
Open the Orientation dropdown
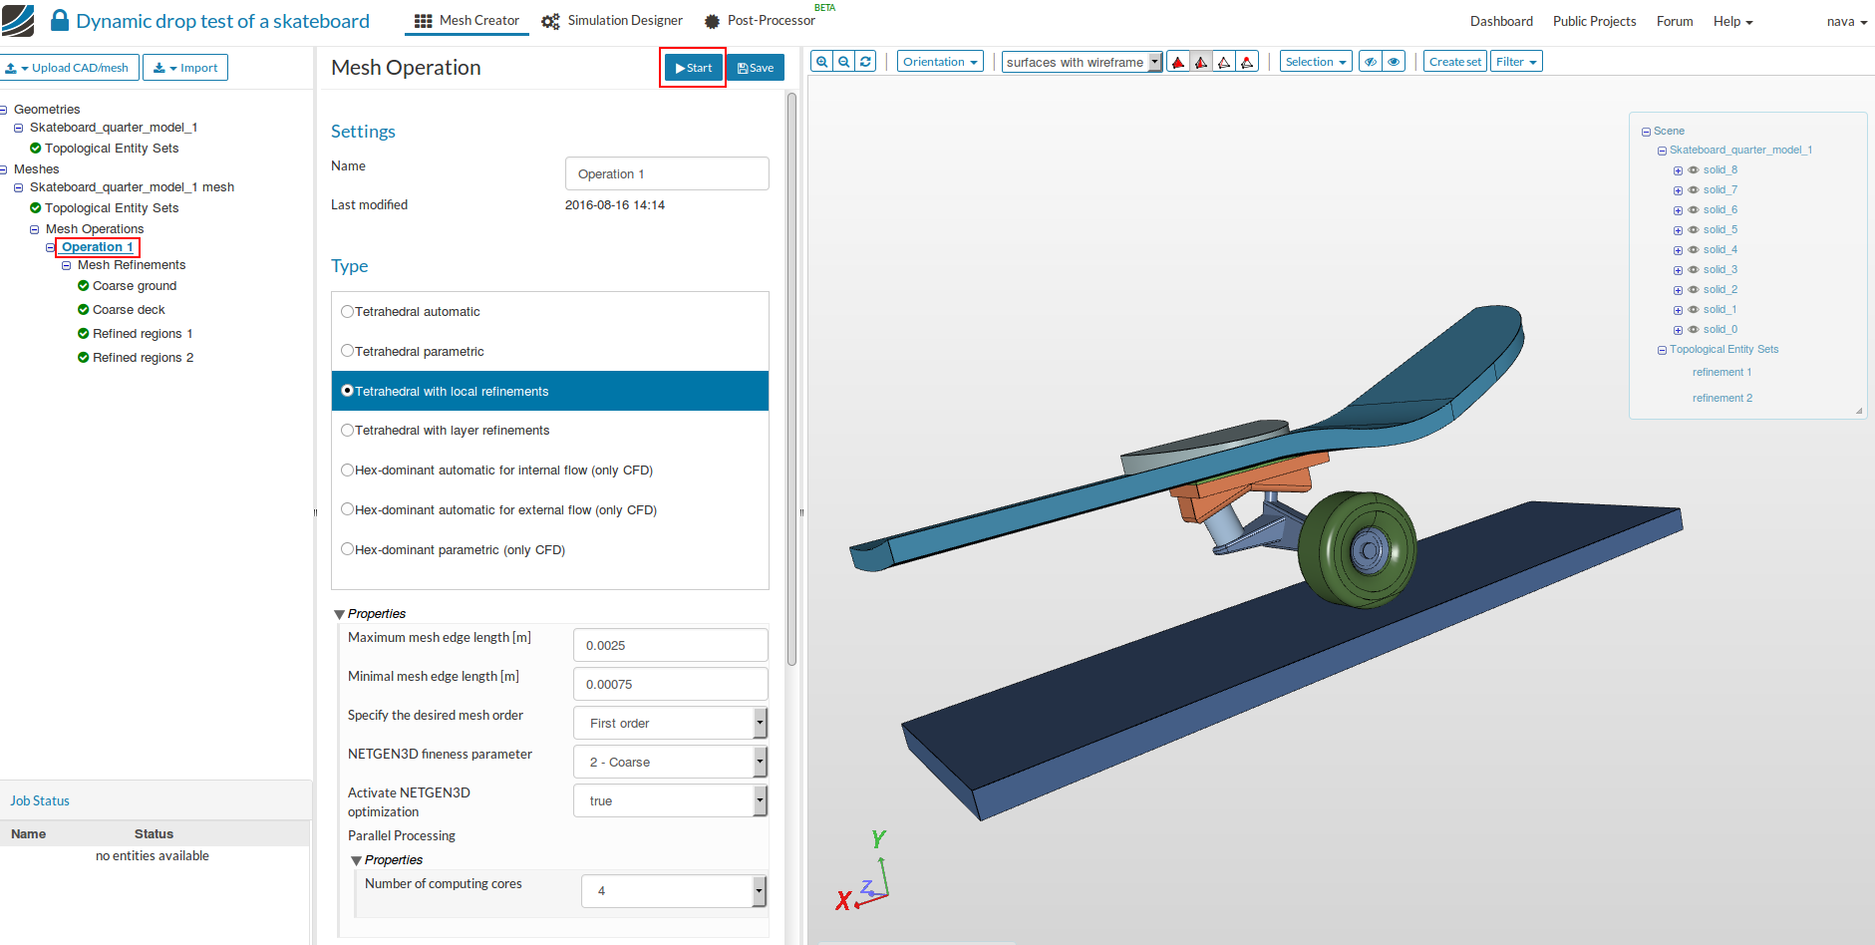[940, 62]
